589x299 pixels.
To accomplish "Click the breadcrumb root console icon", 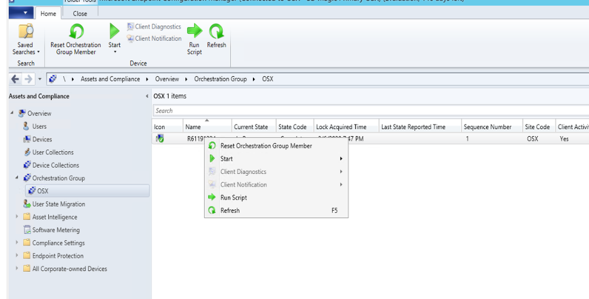I will 52,79.
